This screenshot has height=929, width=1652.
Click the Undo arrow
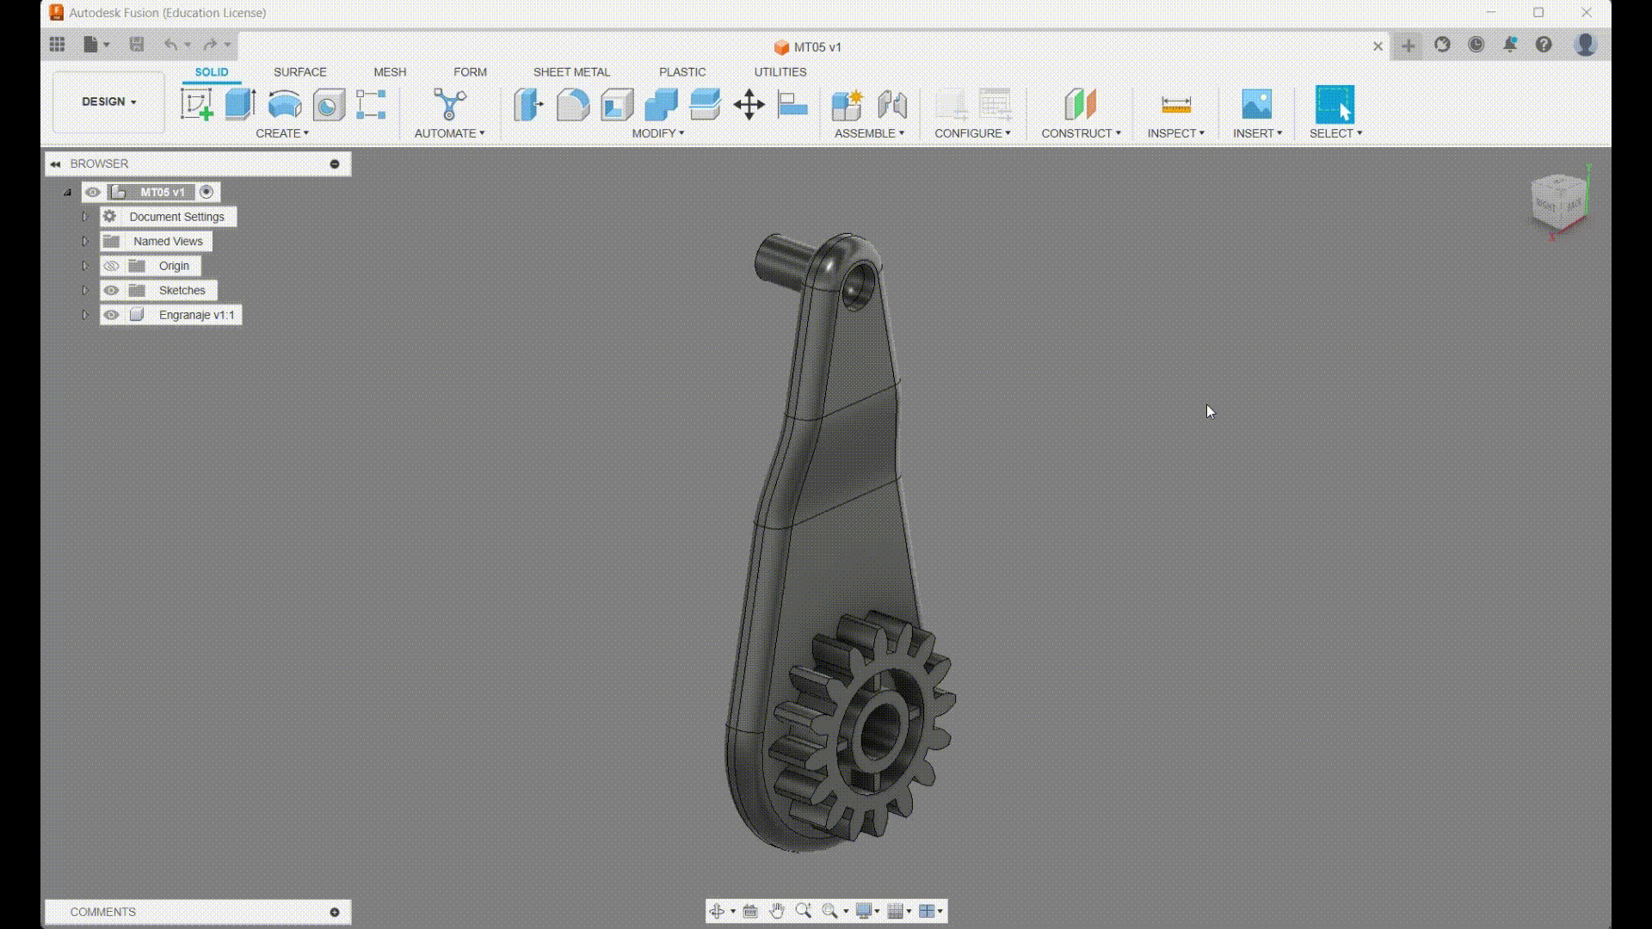170,44
